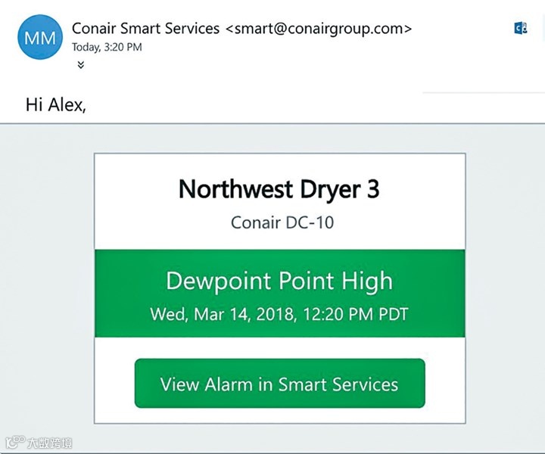The width and height of the screenshot is (545, 454).
Task: Select the Conair DC-10 model text
Action: (282, 222)
